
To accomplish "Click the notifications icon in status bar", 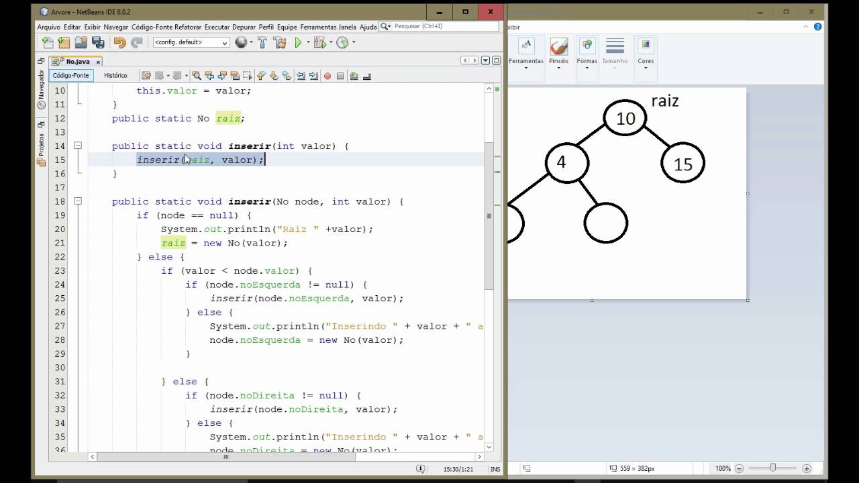I will (421, 469).
